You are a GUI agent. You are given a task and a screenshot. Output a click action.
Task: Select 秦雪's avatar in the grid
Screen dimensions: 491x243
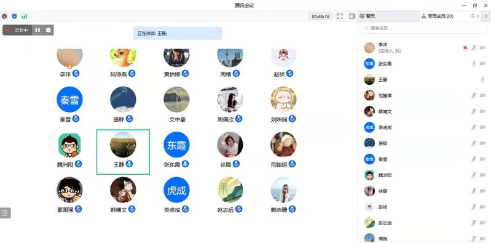point(69,100)
